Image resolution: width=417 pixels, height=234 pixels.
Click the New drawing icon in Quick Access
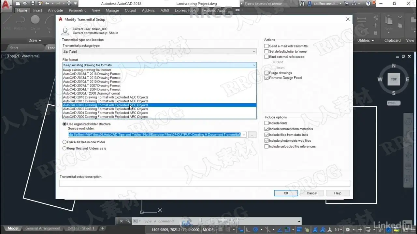tap(18, 4)
